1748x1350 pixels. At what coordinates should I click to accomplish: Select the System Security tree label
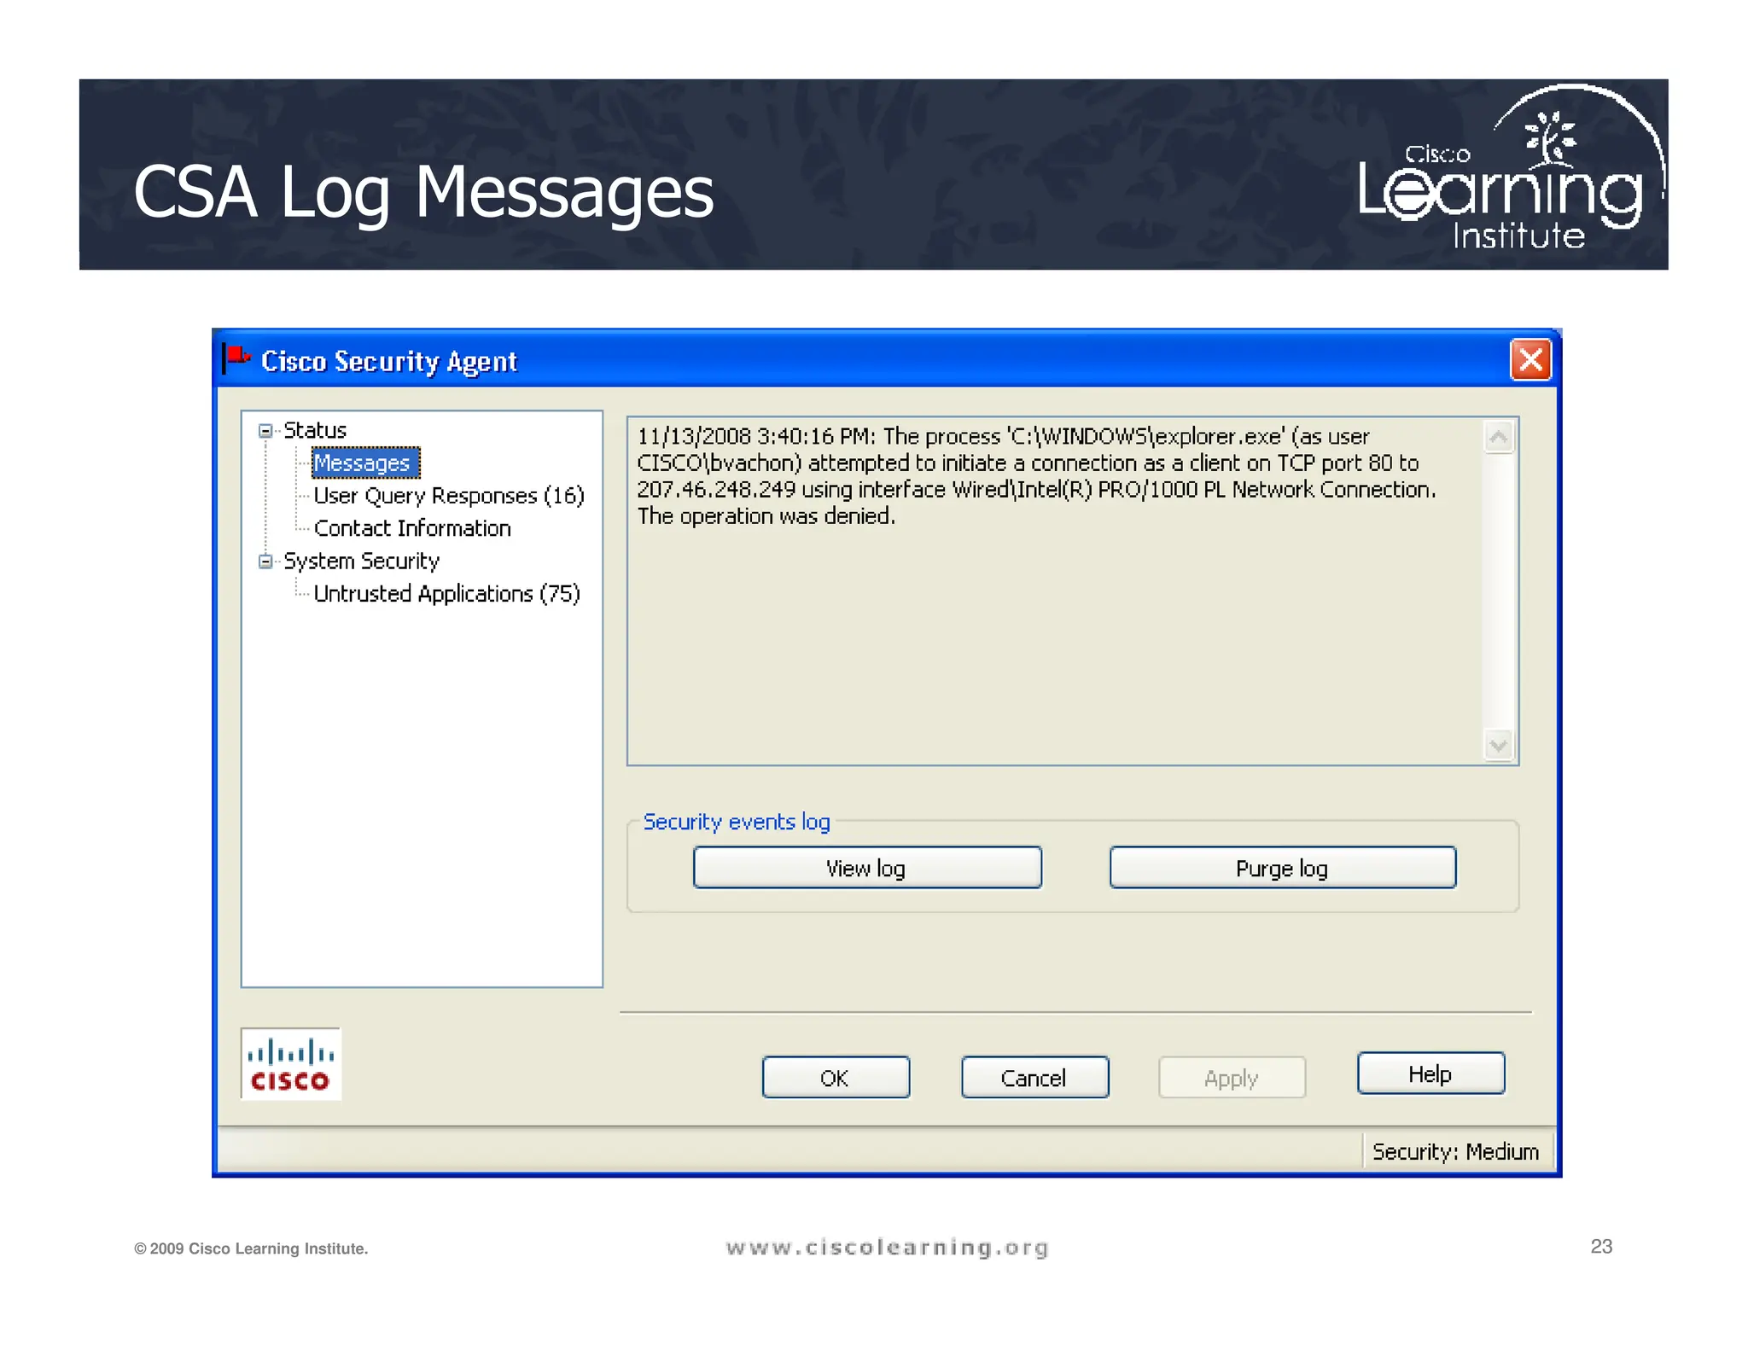coord(361,562)
